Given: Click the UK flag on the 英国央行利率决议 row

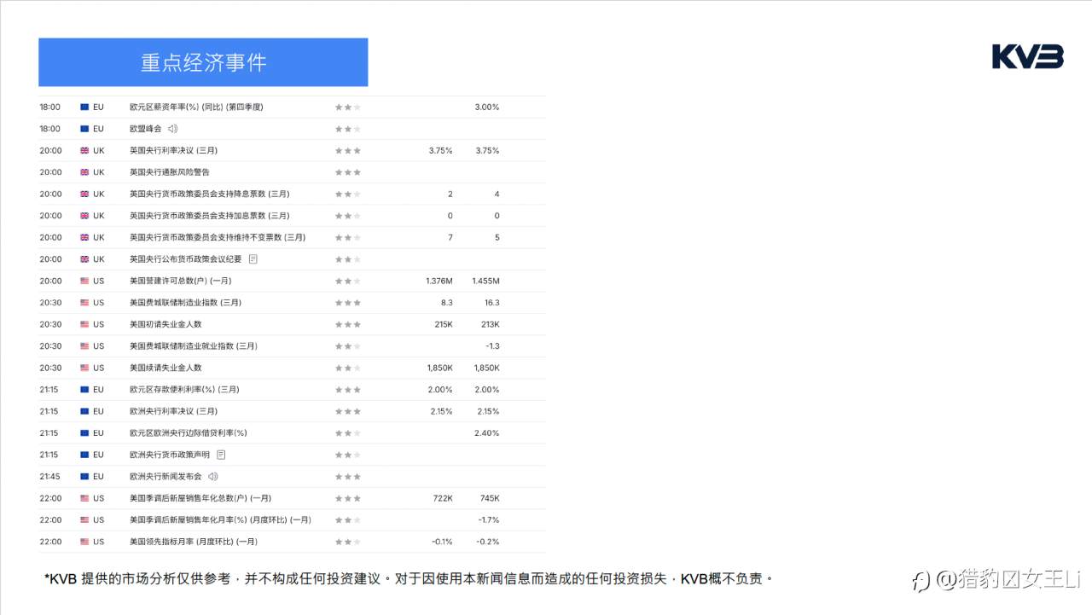Looking at the screenshot, I should (84, 150).
